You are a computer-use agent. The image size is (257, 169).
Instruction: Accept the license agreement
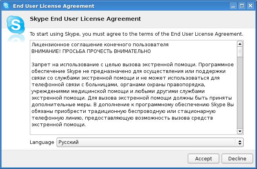tap(204, 158)
